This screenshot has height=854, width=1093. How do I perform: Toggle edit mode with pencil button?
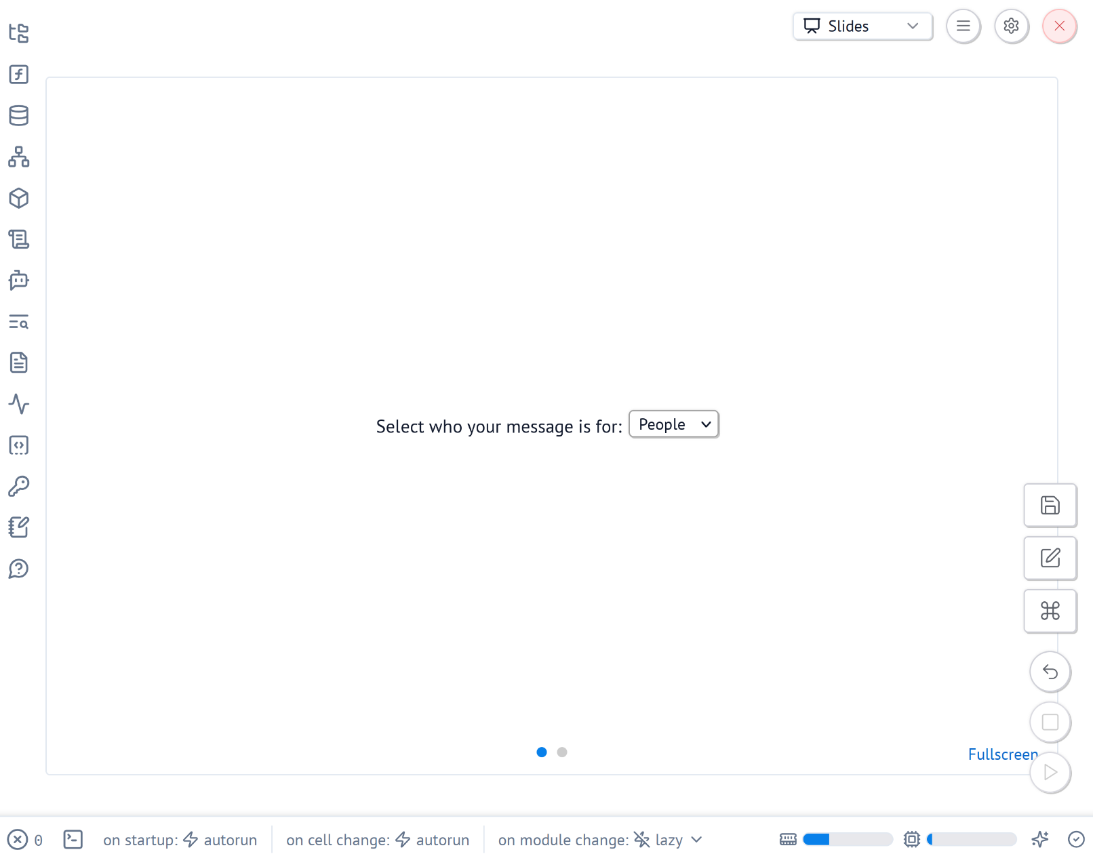[1050, 558]
